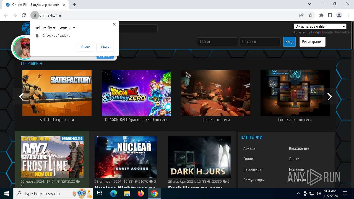Viewport: 354px width, 199px height.
Task: Launch Microsoft Edge from taskbar
Action: (114, 193)
